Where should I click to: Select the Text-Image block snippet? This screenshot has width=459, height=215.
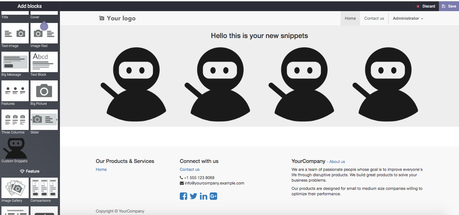15,33
